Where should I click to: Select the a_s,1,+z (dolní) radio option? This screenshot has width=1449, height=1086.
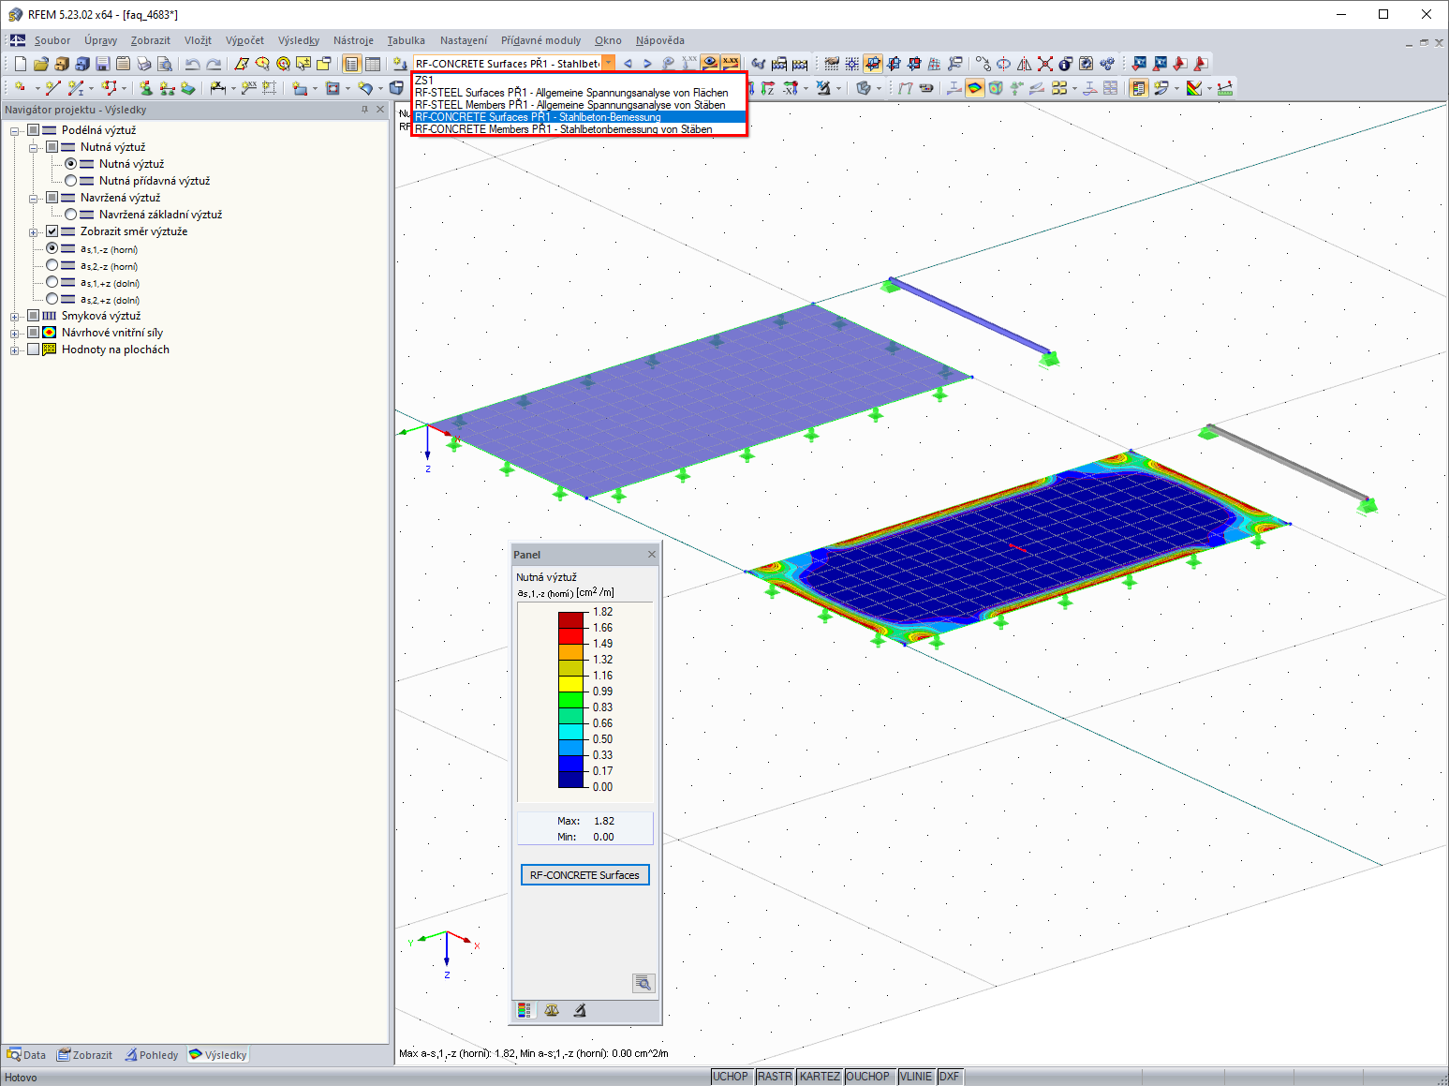52,282
